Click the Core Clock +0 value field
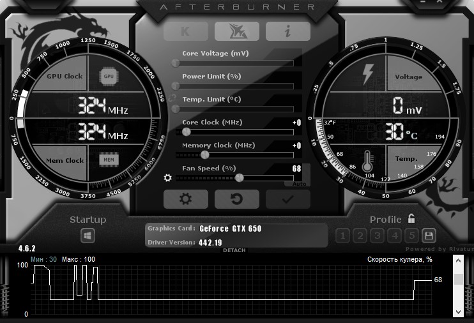This screenshot has width=474, height=323. coord(296,123)
